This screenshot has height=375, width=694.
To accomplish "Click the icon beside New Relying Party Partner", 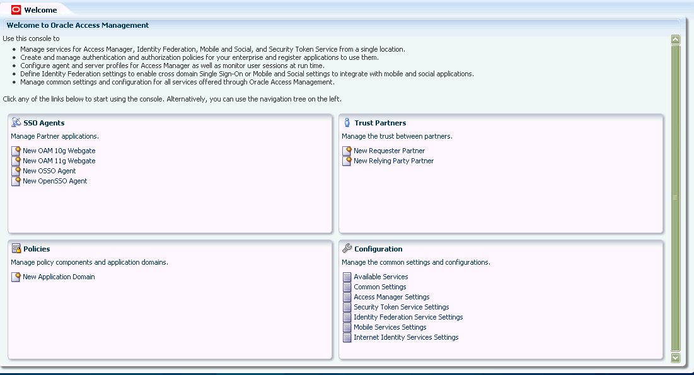I will coord(347,161).
